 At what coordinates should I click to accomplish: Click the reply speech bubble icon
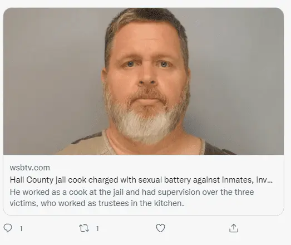[8, 228]
